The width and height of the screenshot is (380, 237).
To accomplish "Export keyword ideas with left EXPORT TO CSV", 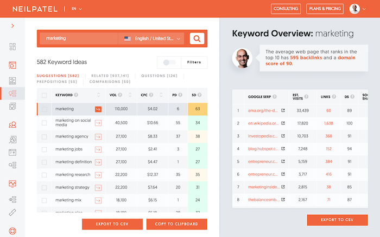I will (x=112, y=224).
